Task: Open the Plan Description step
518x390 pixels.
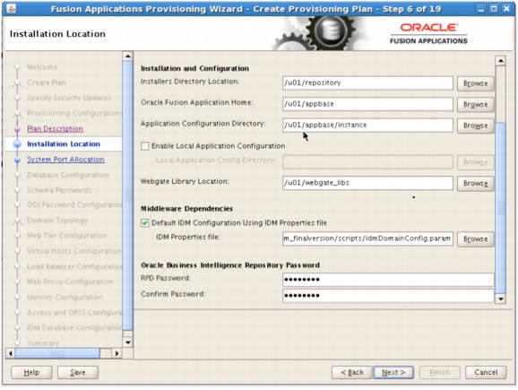Action: [x=56, y=128]
